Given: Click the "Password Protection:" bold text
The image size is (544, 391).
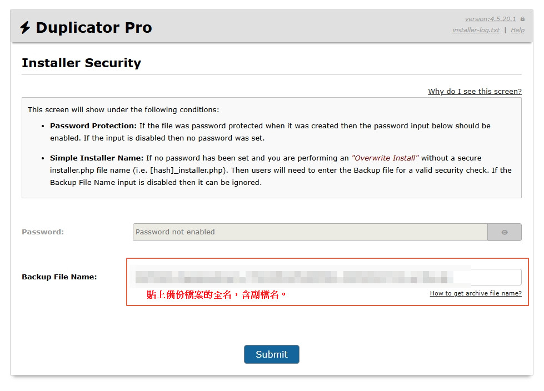Looking at the screenshot, I should click(x=93, y=126).
